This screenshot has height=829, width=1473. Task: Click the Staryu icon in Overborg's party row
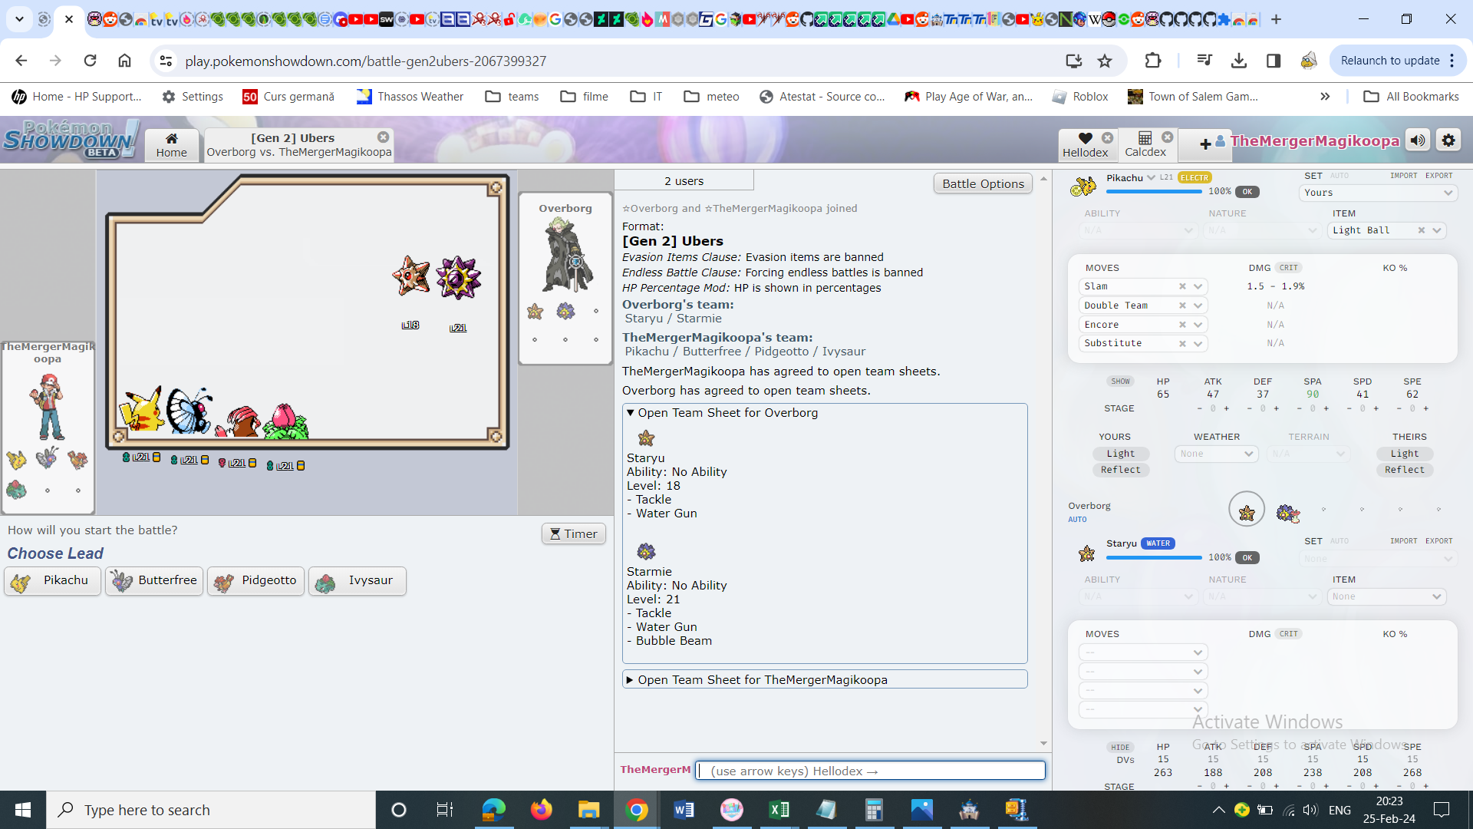[1247, 511]
